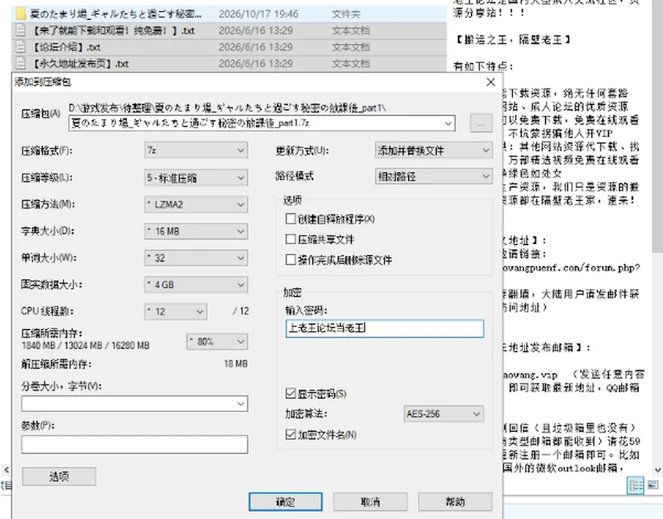The height and width of the screenshot is (519, 663).
Task: Expand the 压缩方法 LZMA2 dropdown
Action: click(x=195, y=205)
